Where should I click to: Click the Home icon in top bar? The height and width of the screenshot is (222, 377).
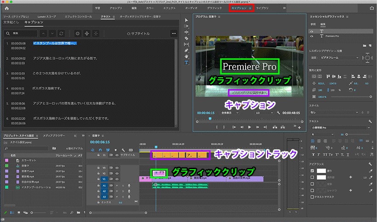(x=7, y=8)
